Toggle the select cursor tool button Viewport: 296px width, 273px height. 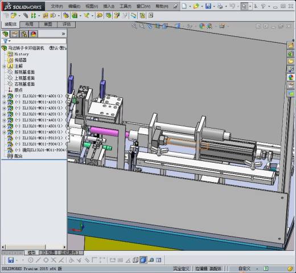pyautogui.click(x=244, y=6)
